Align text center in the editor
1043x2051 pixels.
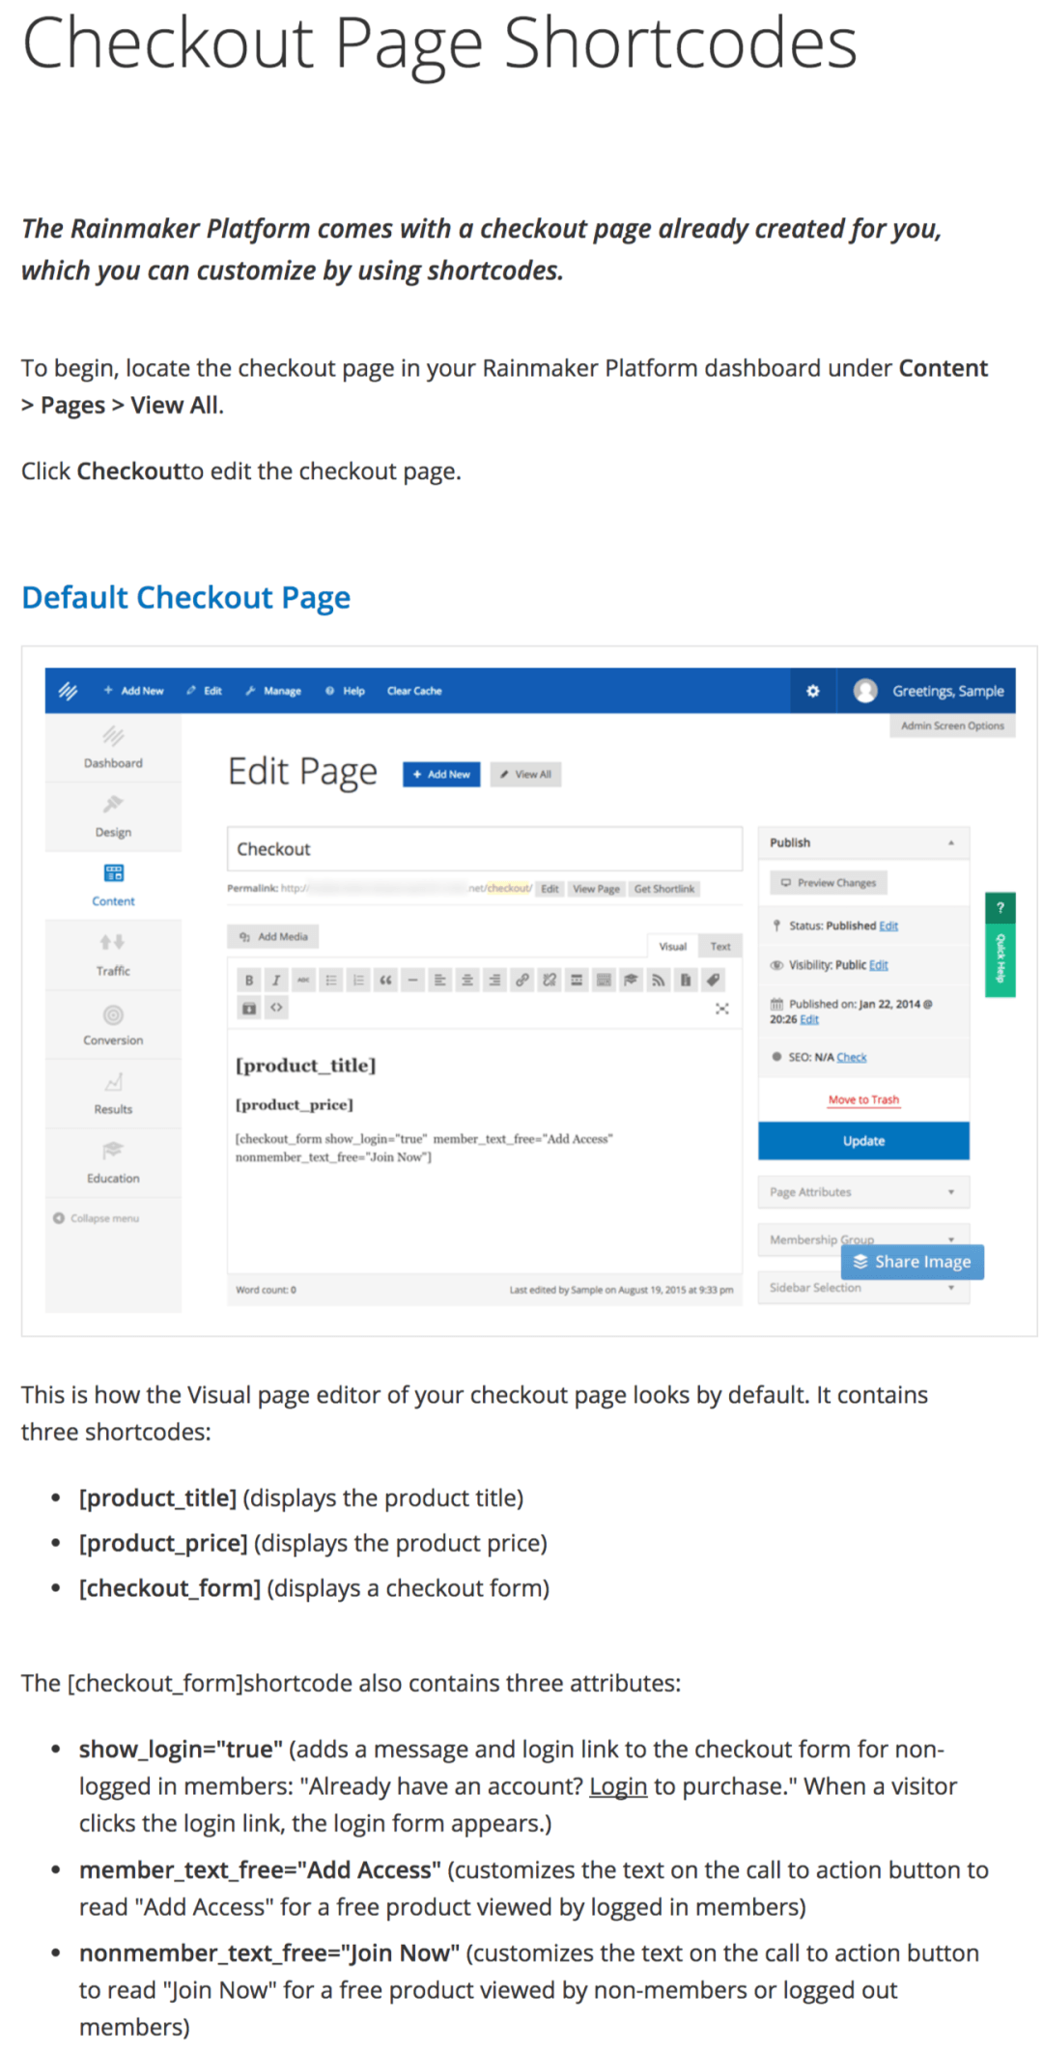click(466, 980)
